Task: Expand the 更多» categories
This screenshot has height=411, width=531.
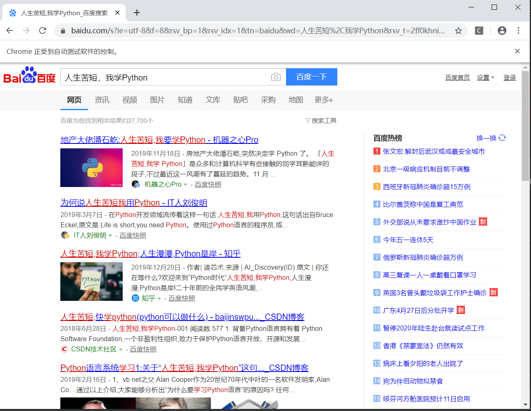Action: tap(323, 100)
